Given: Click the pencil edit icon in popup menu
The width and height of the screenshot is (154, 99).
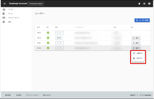Looking at the screenshot, I should click(134, 53).
